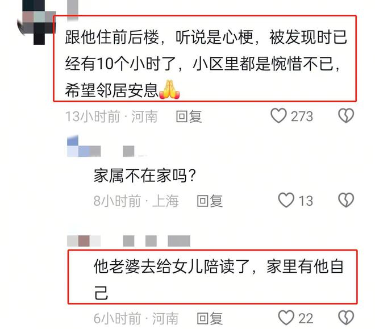
Task: Tap the 8小时前 · 上海 timestamp
Action: coord(136,201)
